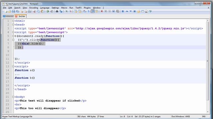The height and width of the screenshot is (119, 213).
Task: Click 'Ln : 8' in the status bar
Action: tap(122, 116)
